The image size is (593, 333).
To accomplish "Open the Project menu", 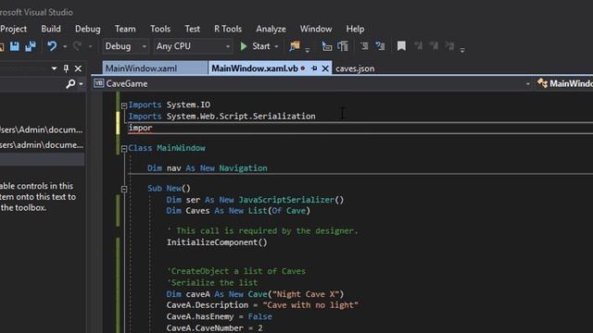I will 14,29.
